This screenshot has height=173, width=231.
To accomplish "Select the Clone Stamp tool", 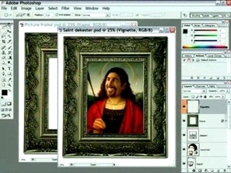I will [x=4, y=52].
